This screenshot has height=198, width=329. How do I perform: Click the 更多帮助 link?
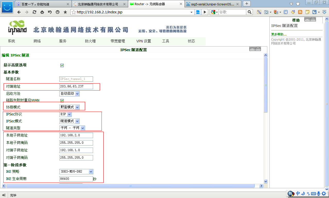click(279, 34)
